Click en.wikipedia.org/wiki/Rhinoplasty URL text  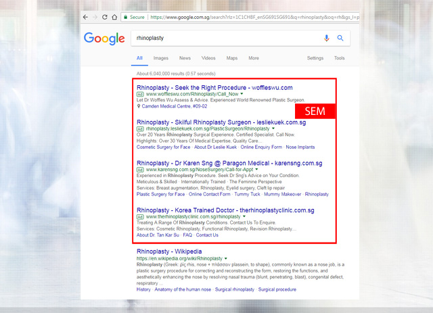[179, 259]
